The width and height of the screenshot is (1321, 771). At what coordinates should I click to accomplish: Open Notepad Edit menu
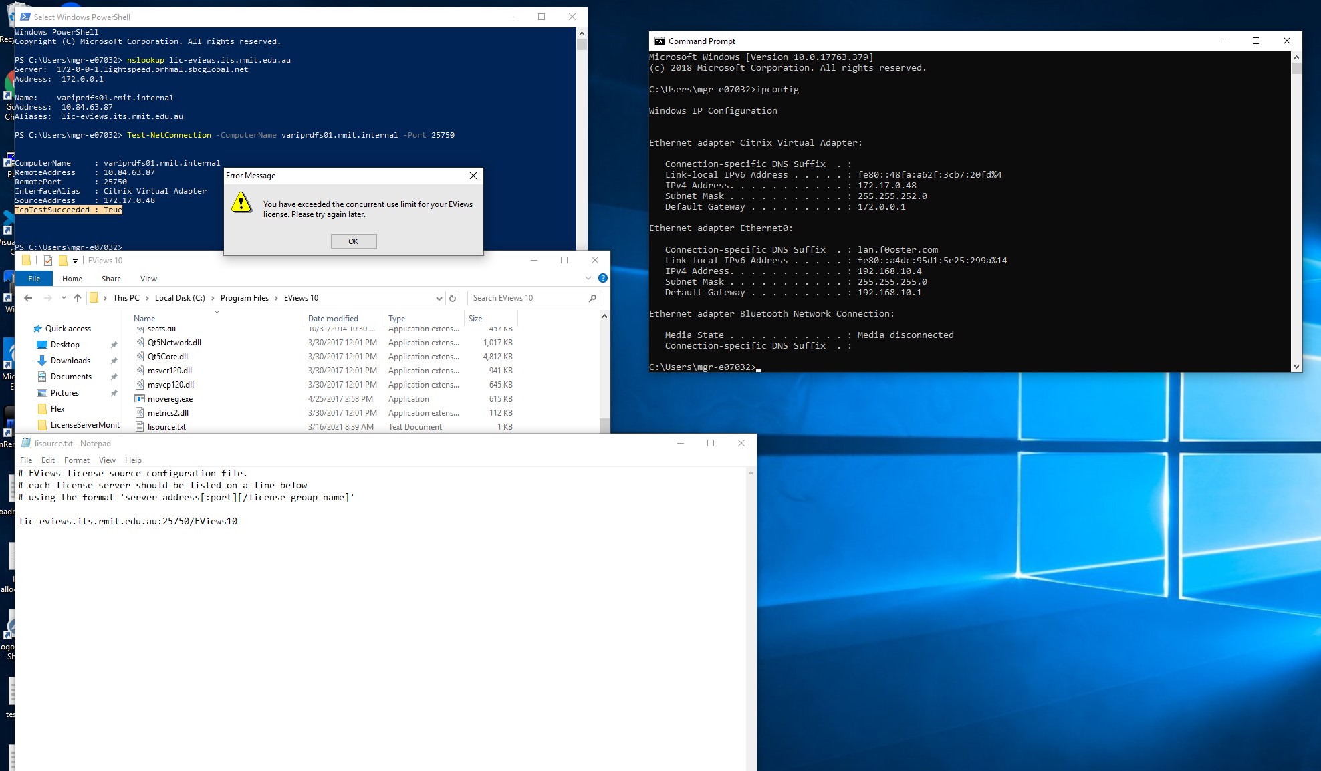coord(48,460)
